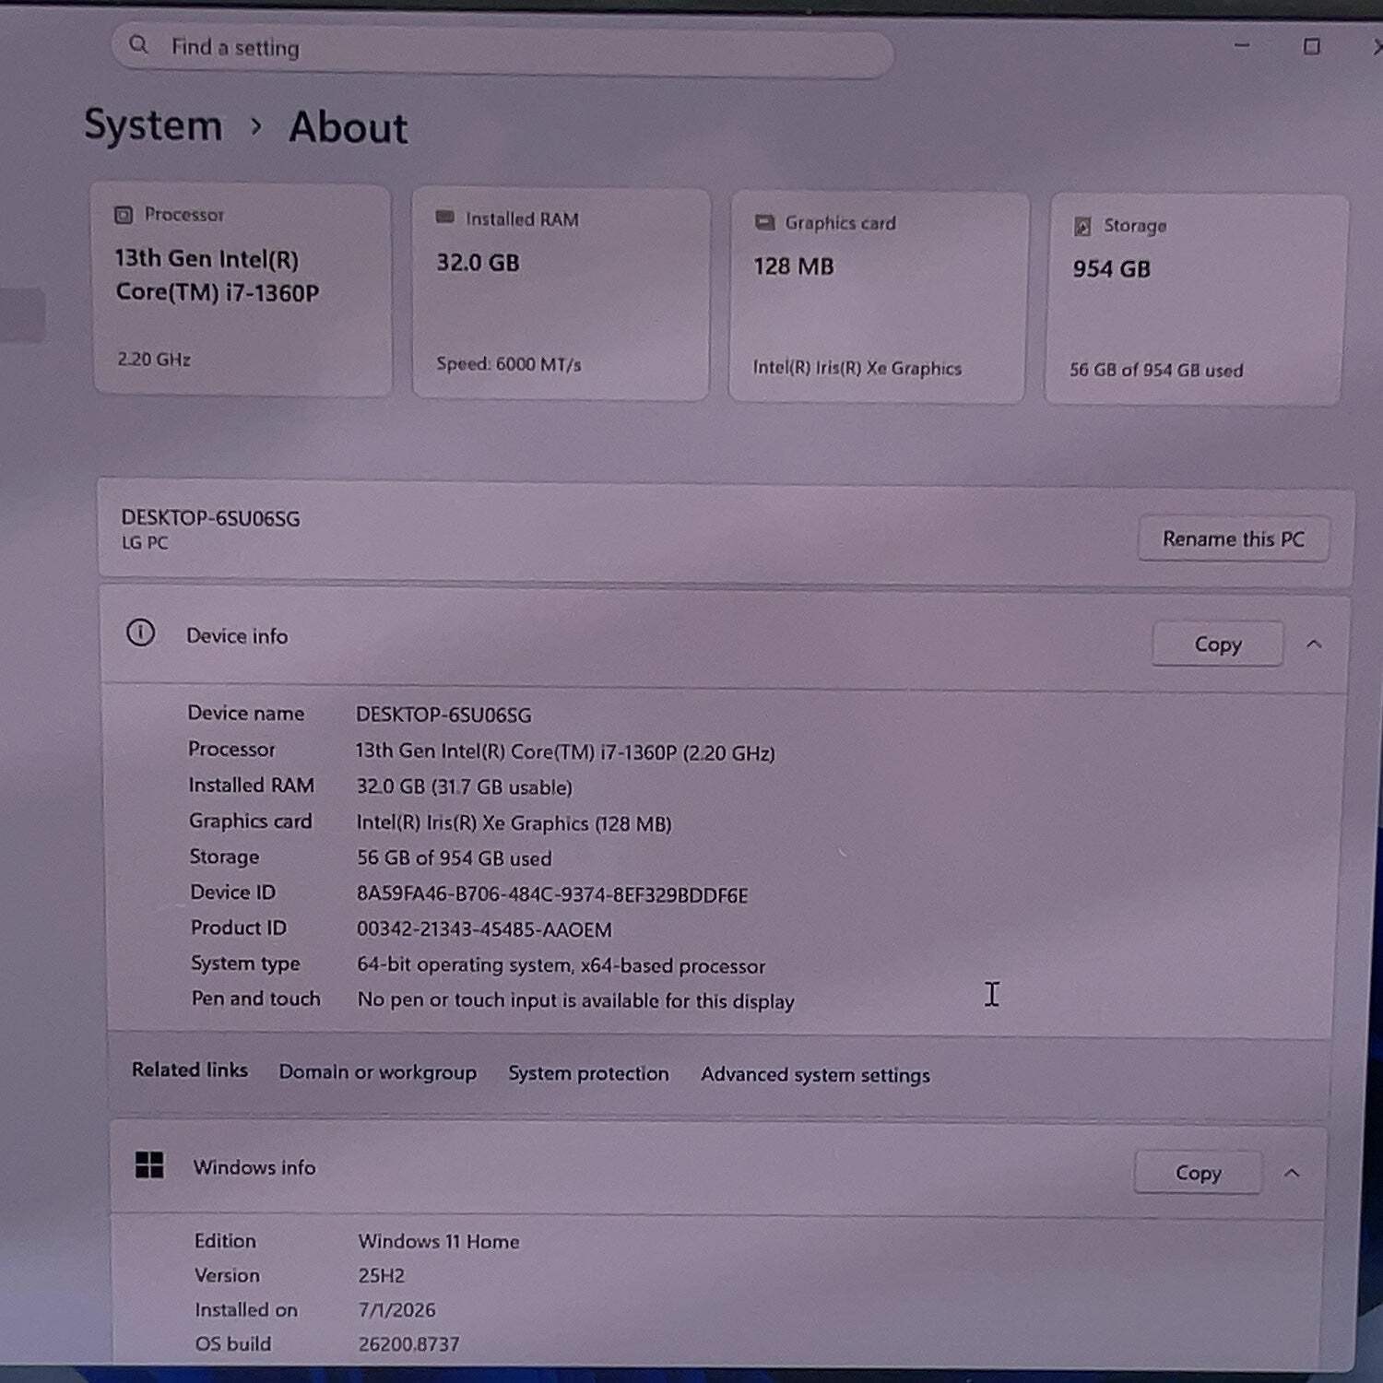Click the Device info circle icon
This screenshot has height=1383, width=1383.
coord(140,632)
